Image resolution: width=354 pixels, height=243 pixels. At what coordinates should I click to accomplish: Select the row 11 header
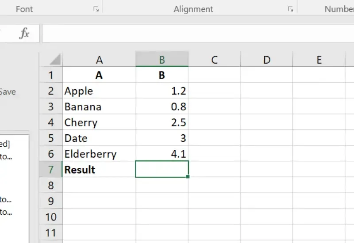(x=50, y=233)
